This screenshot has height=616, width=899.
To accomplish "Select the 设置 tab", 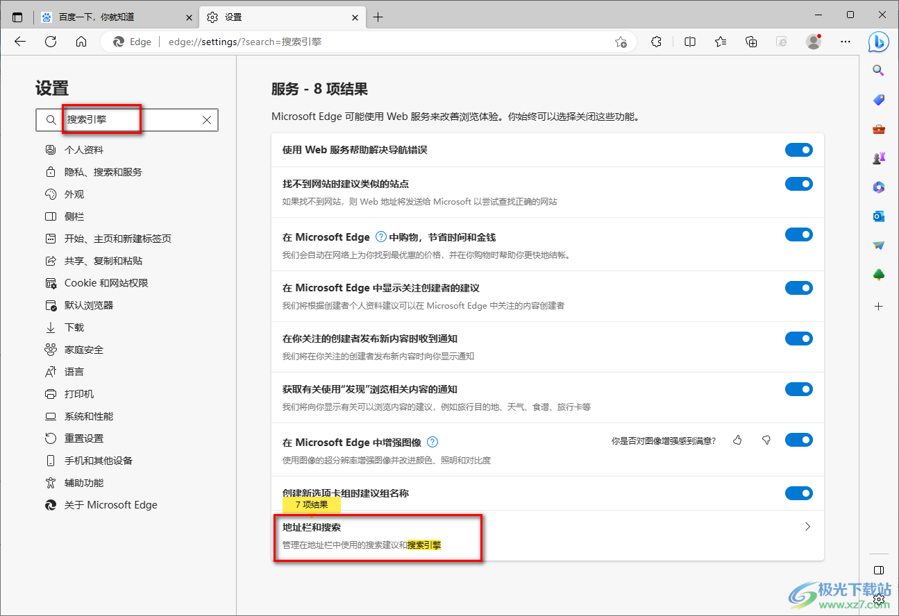I will [x=283, y=17].
